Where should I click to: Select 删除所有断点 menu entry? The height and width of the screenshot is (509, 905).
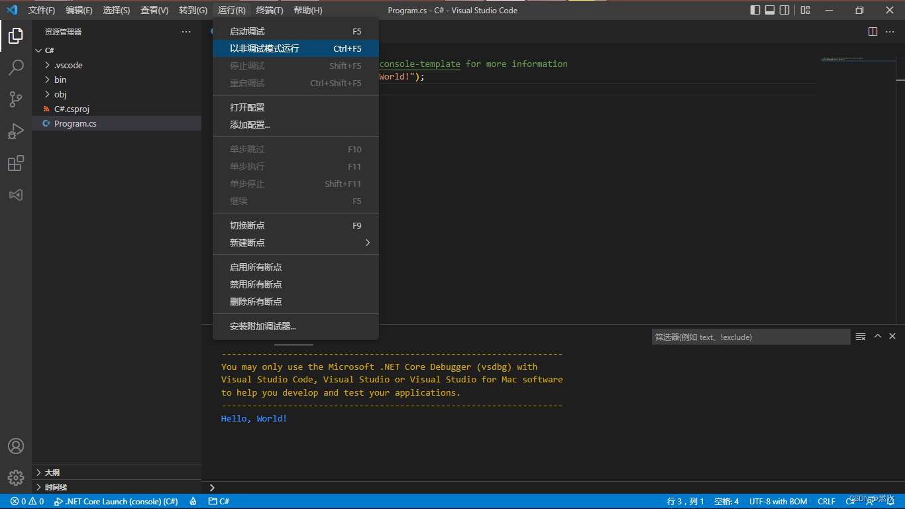click(x=295, y=302)
